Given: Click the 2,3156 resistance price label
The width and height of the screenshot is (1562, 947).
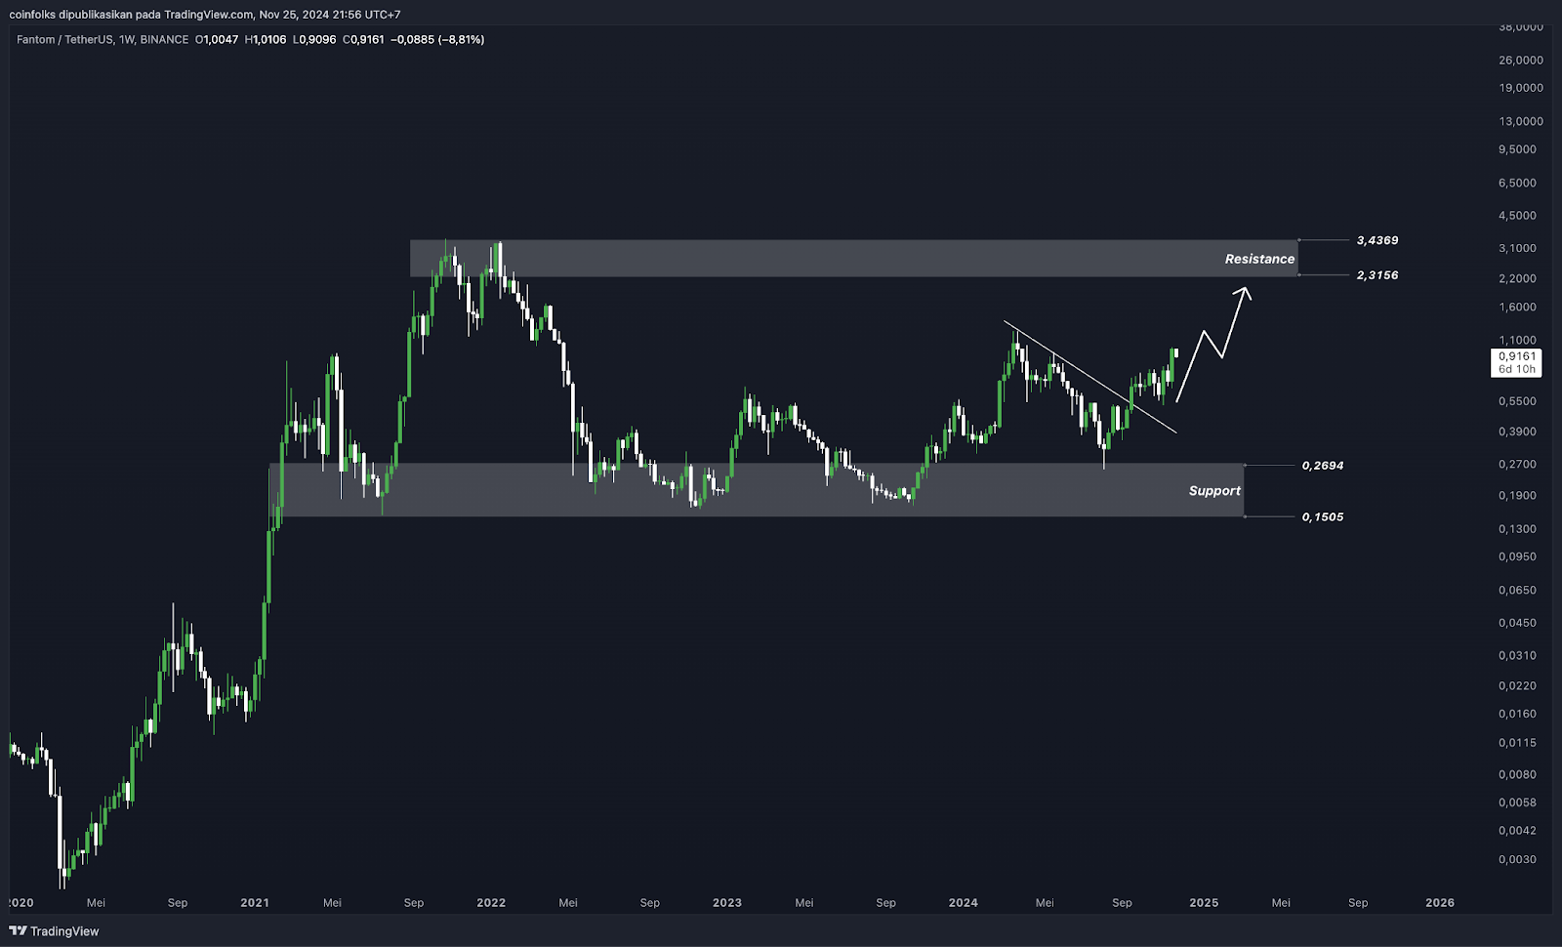Looking at the screenshot, I should (1377, 275).
